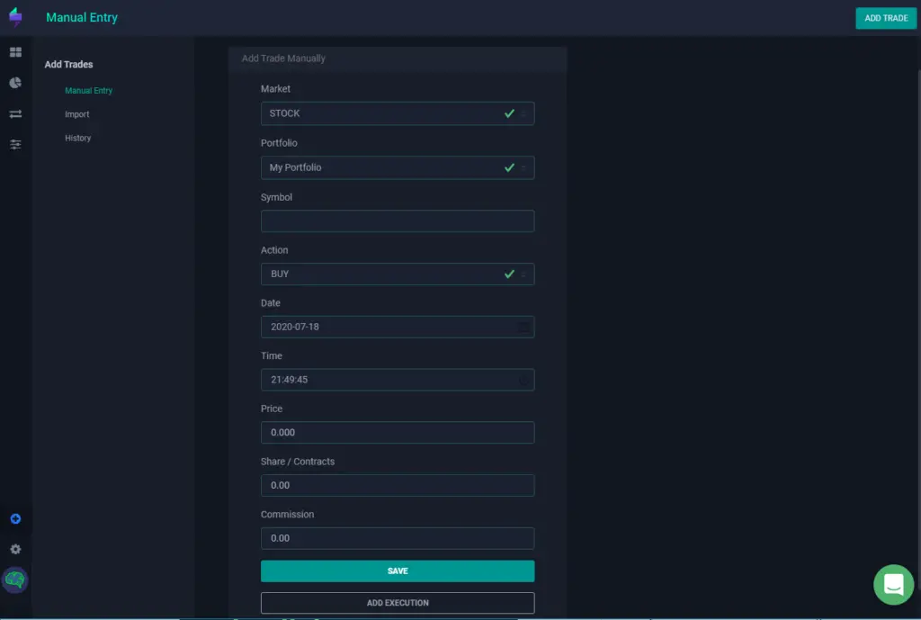Click the Time field showing 21:49:45
Image resolution: width=921 pixels, height=620 pixels.
[x=398, y=380]
